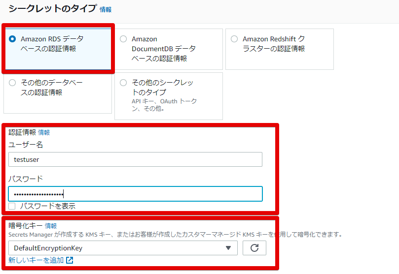The image size is (399, 274).
Task: Choose その他のシークレットのタイプ radio option
Action: pos(123,83)
